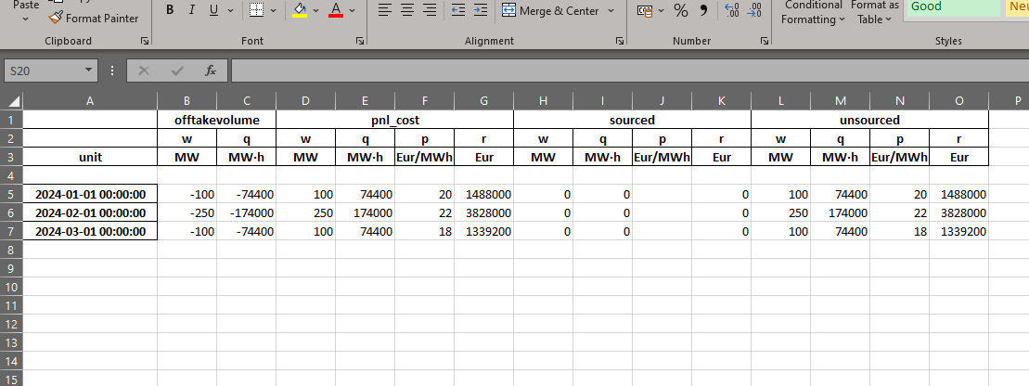
Task: Click the formula bar Cancel X icon
Action: pos(144,71)
